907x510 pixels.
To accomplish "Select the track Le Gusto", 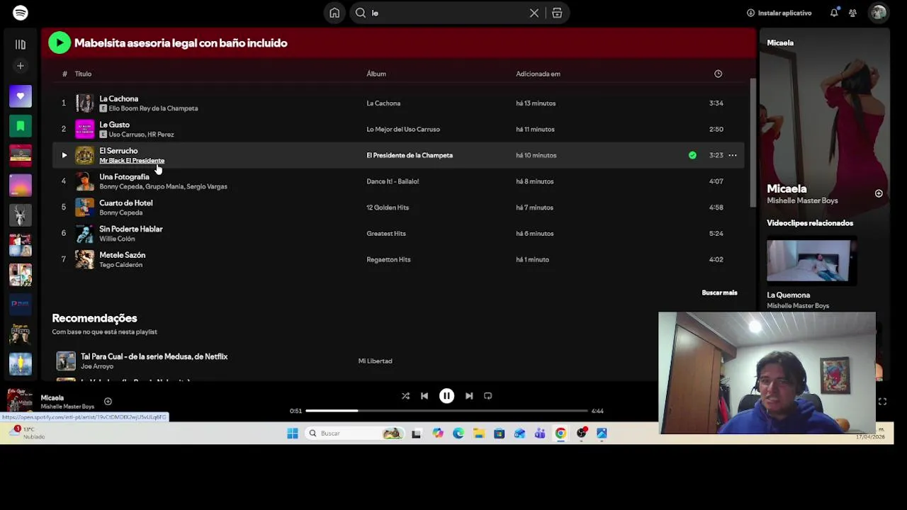I will point(114,125).
